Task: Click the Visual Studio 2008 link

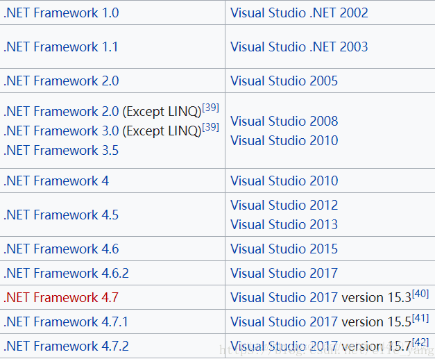Action: pyautogui.click(x=284, y=121)
